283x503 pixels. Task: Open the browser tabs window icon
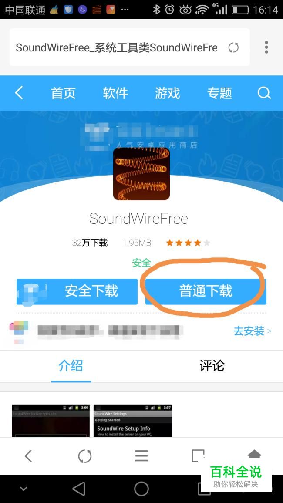click(198, 456)
